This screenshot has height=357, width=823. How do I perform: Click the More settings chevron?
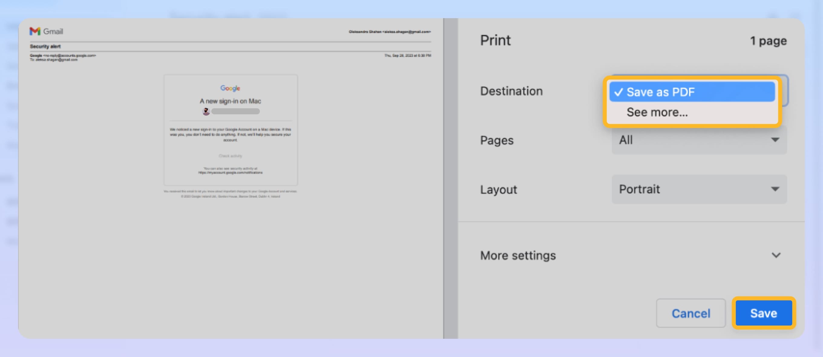776,255
